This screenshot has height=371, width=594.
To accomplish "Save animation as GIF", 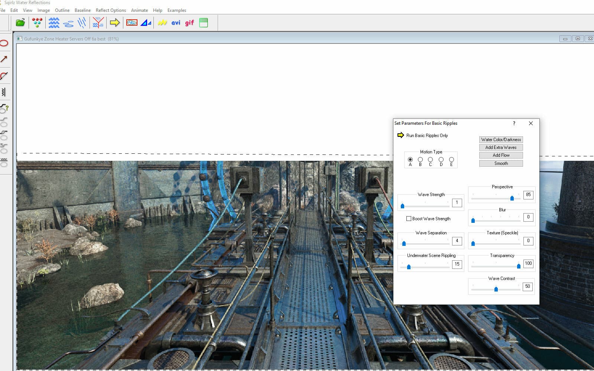I will tap(189, 23).
